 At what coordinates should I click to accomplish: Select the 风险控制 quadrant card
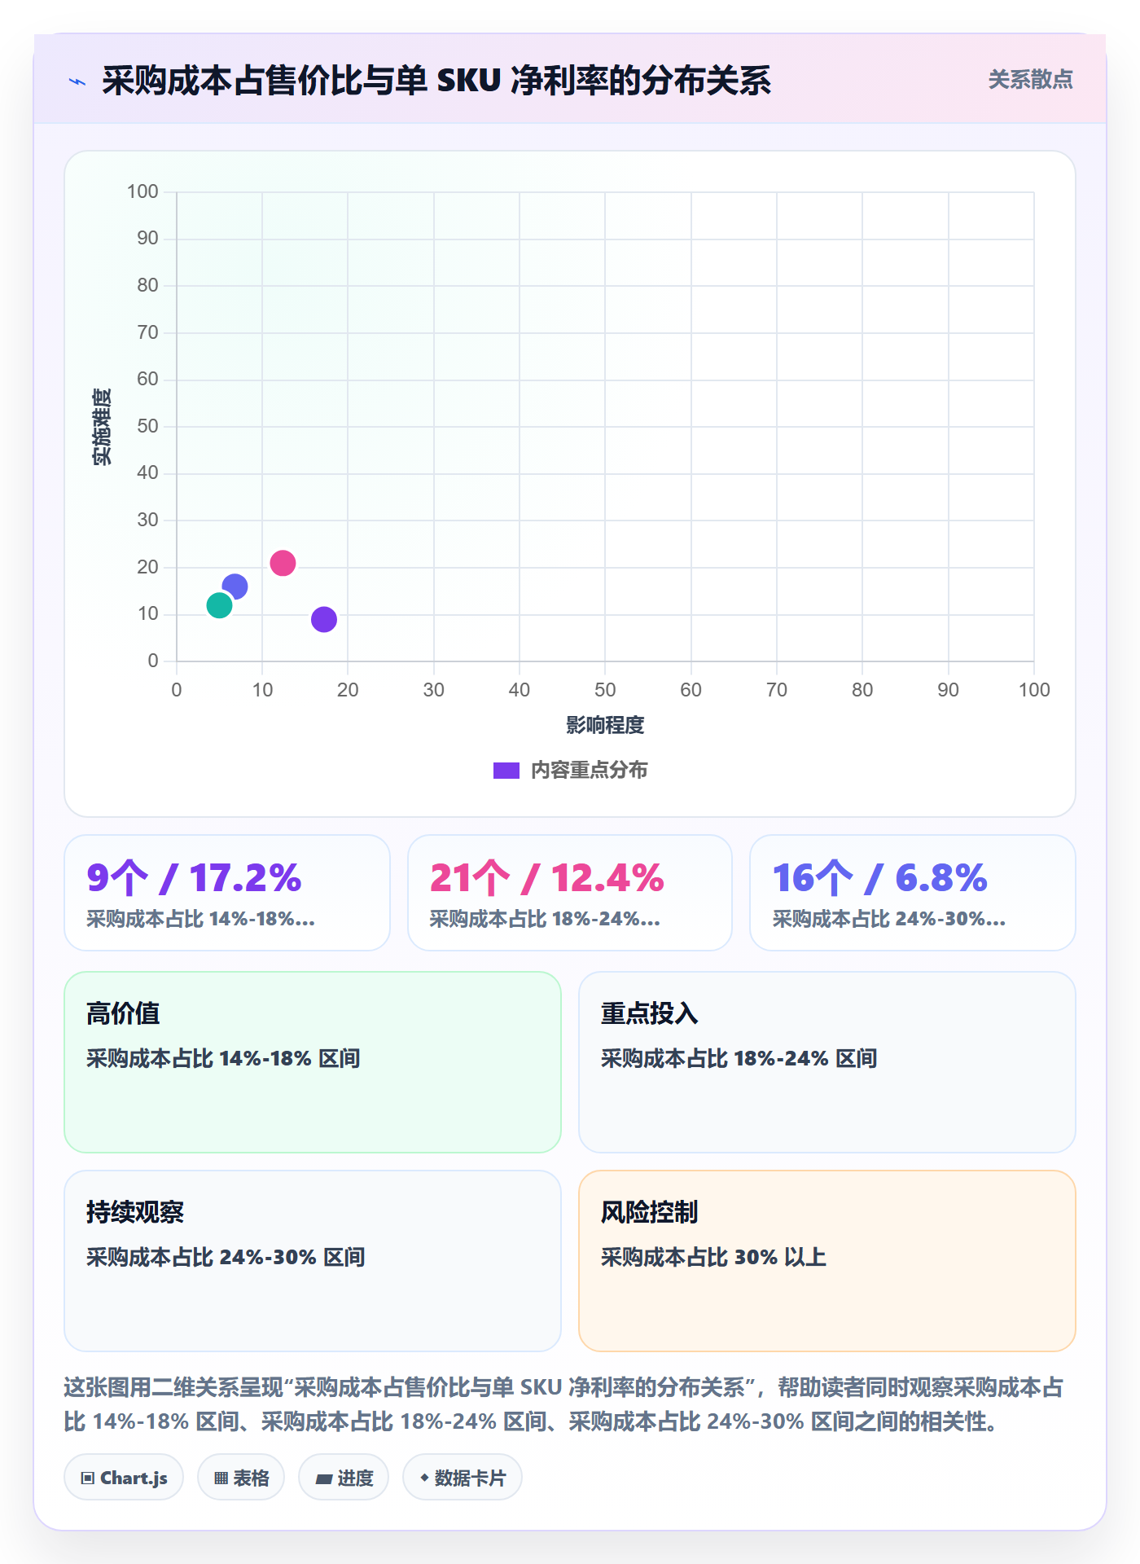coord(827,1261)
